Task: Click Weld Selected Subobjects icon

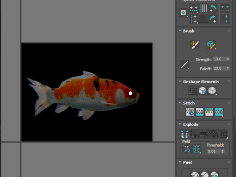Action: coord(196,149)
